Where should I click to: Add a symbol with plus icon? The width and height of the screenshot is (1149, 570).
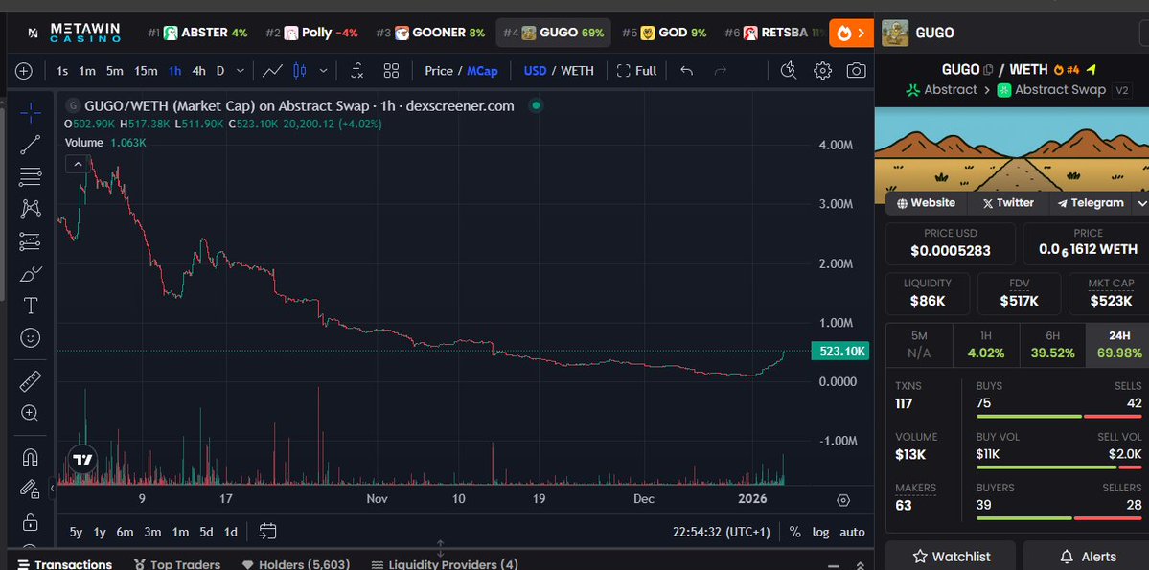[x=24, y=71]
